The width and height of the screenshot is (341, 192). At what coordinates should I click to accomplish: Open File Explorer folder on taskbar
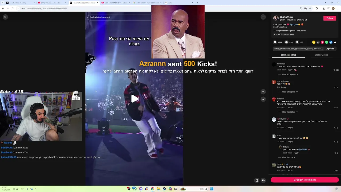pyautogui.click(x=158, y=189)
